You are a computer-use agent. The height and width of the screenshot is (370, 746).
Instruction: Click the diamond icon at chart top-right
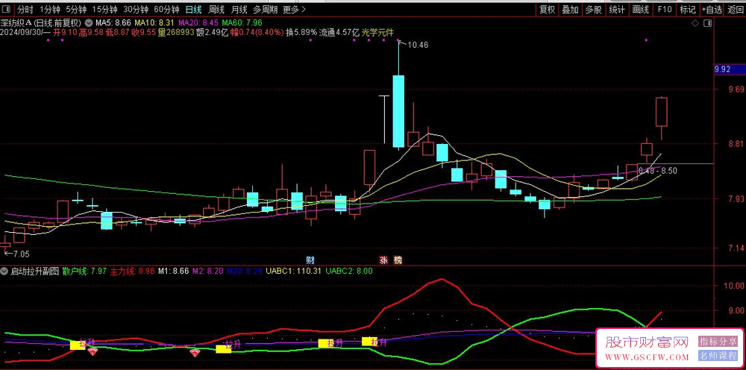coord(695,23)
